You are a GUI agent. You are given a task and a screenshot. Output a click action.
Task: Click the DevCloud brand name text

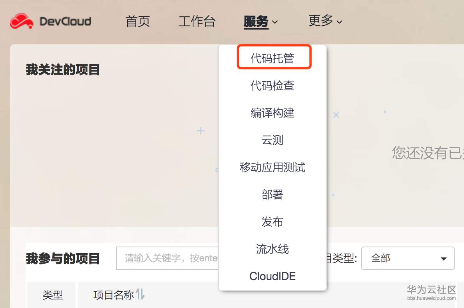65,21
